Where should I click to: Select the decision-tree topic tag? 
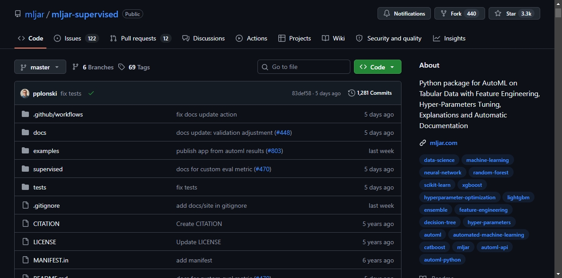click(440, 222)
